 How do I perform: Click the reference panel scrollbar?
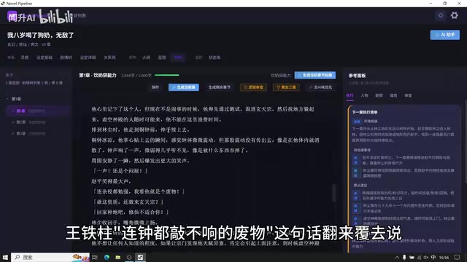(466, 143)
